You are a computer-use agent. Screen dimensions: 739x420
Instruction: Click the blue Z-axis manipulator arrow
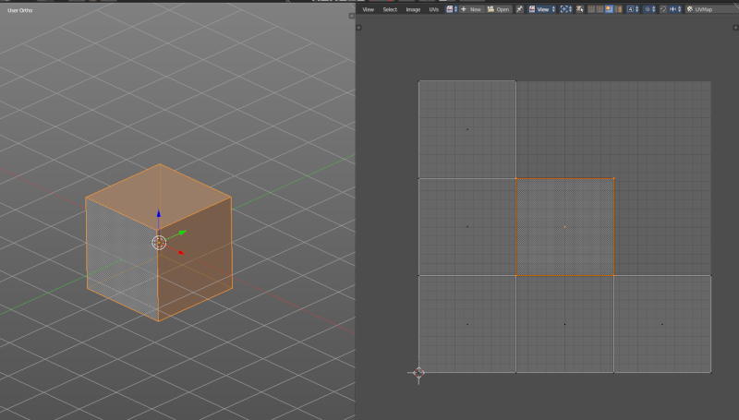tap(159, 214)
